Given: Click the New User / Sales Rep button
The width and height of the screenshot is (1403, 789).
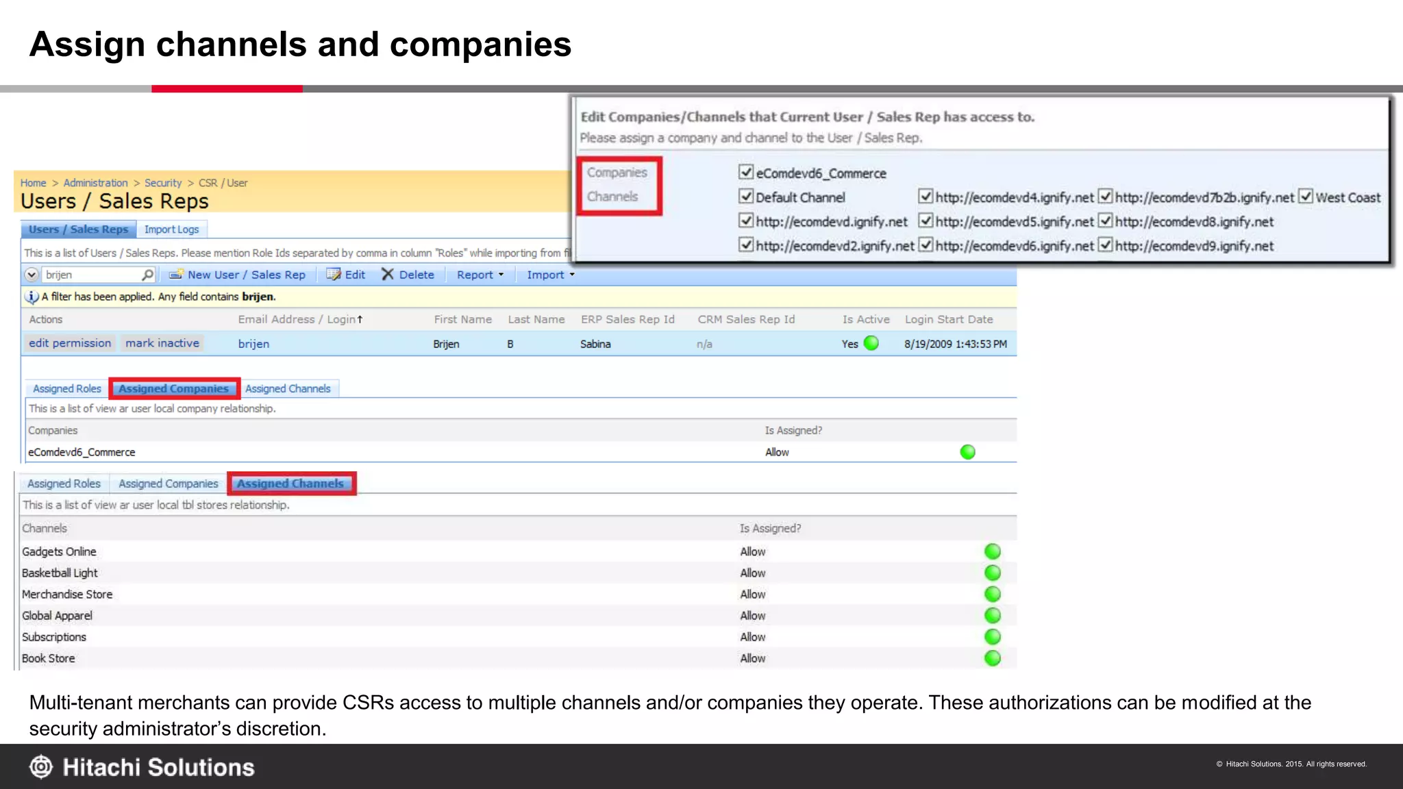Looking at the screenshot, I should click(x=237, y=275).
